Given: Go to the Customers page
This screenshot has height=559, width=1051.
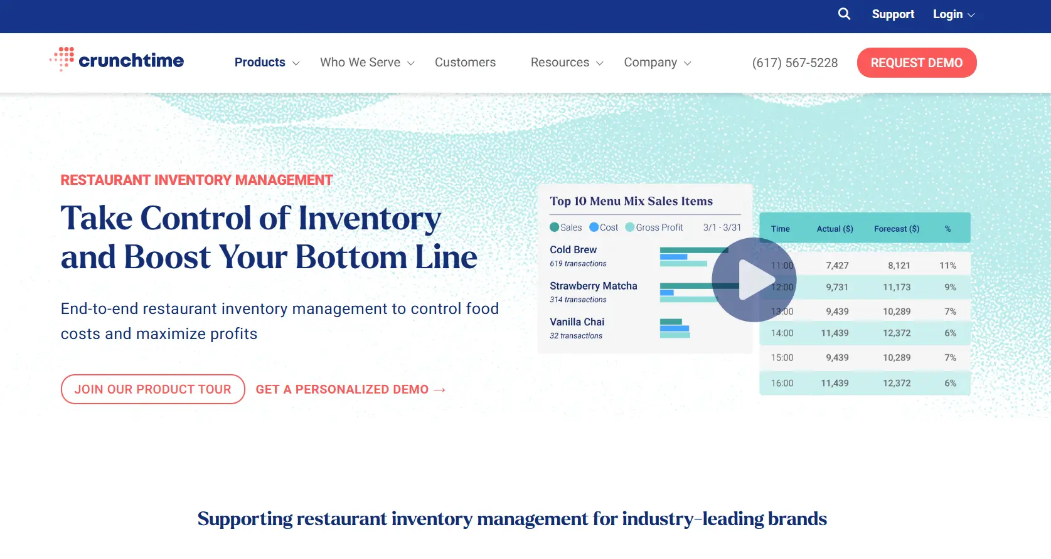Looking at the screenshot, I should click(x=465, y=62).
